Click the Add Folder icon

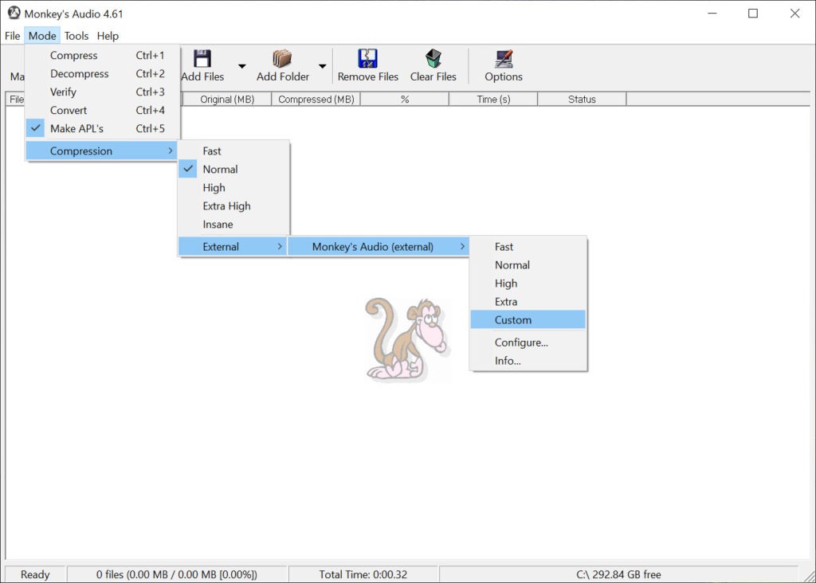click(x=282, y=59)
